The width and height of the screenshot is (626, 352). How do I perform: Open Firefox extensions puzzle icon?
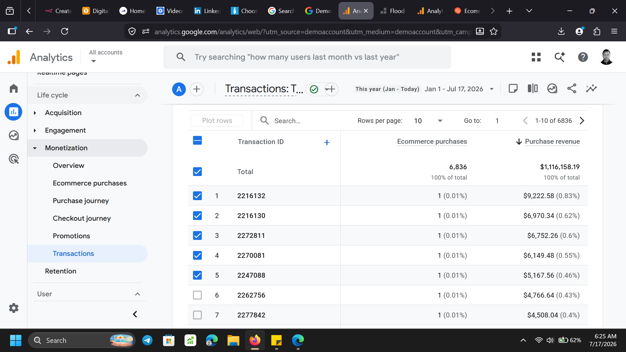click(x=597, y=31)
